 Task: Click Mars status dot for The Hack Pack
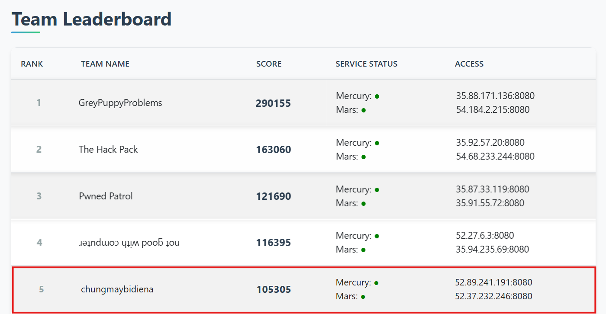coord(364,157)
